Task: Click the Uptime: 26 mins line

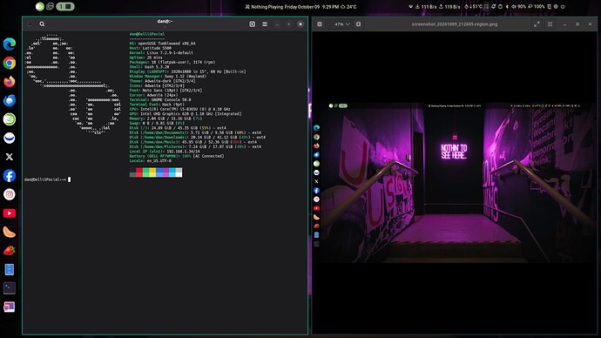Action: pyautogui.click(x=146, y=57)
